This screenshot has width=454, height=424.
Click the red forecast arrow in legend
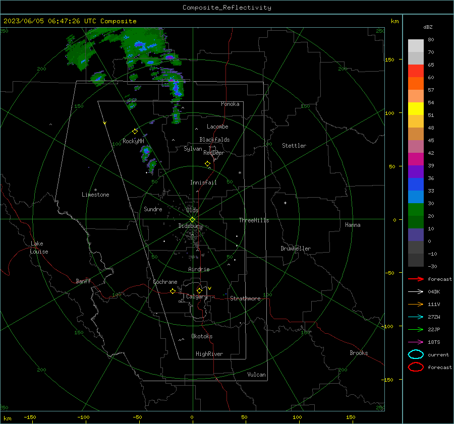(x=416, y=279)
